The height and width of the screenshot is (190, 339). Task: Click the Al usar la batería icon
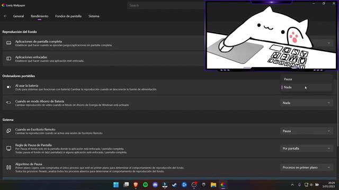point(8,87)
